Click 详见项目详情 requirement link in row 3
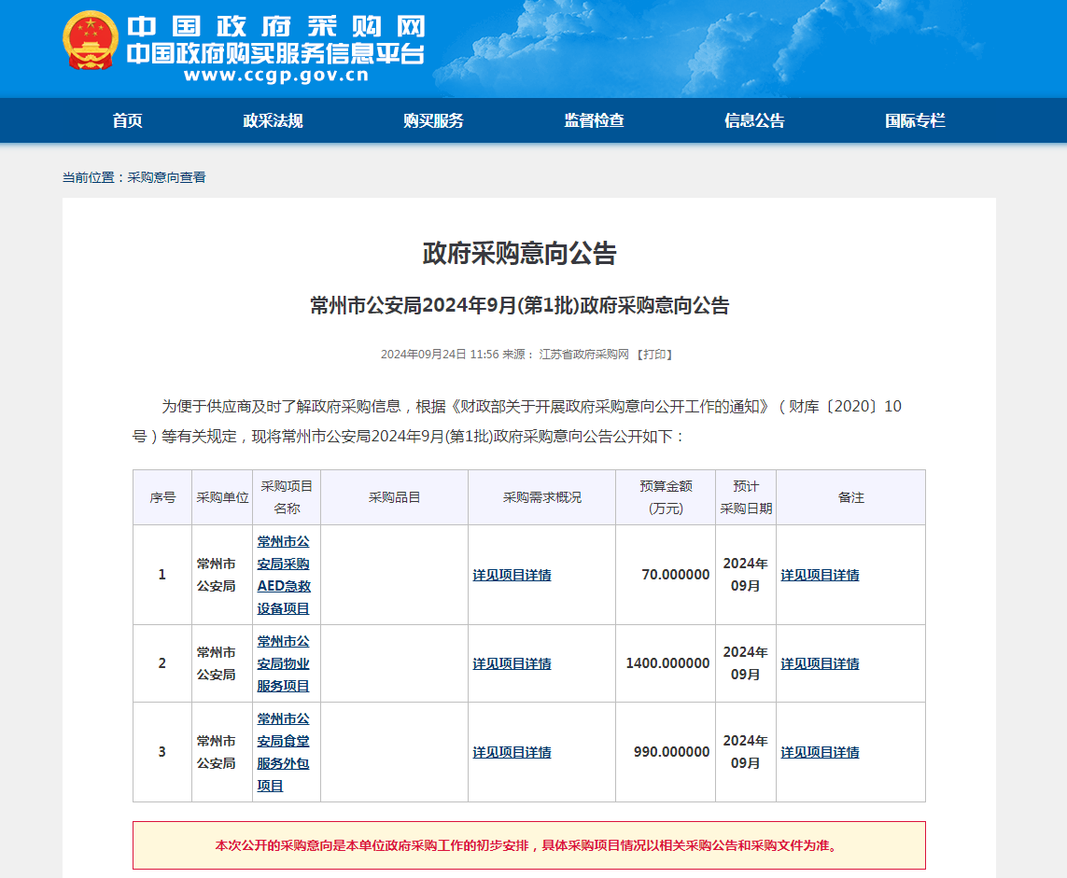 point(512,752)
